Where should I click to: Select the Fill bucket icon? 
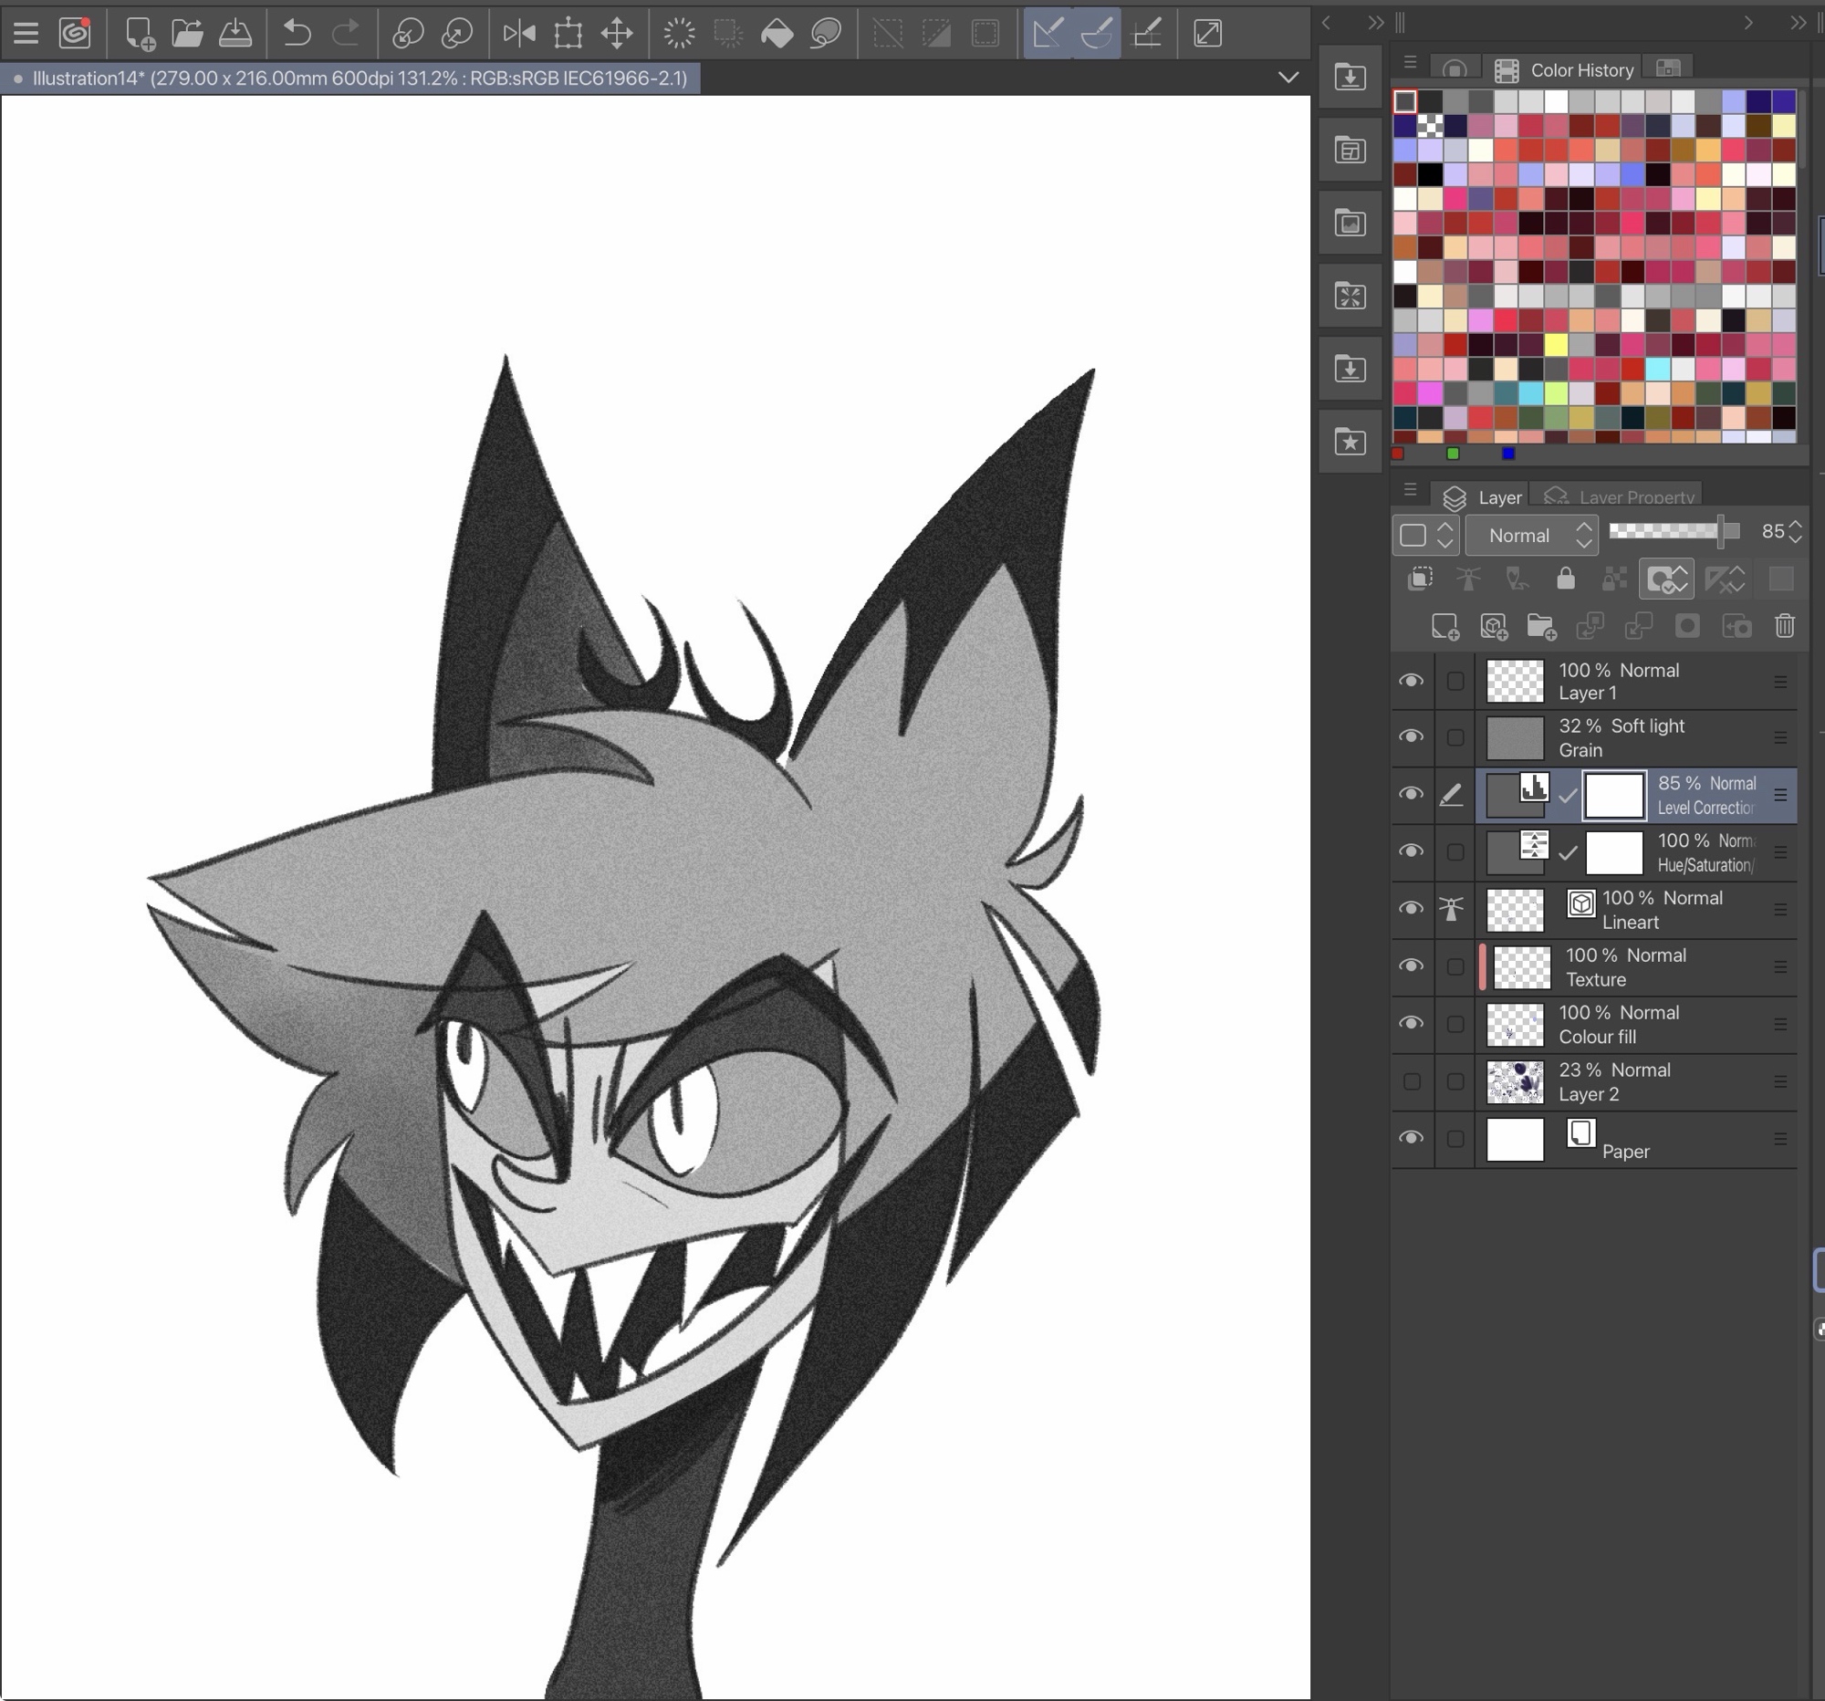point(777,34)
